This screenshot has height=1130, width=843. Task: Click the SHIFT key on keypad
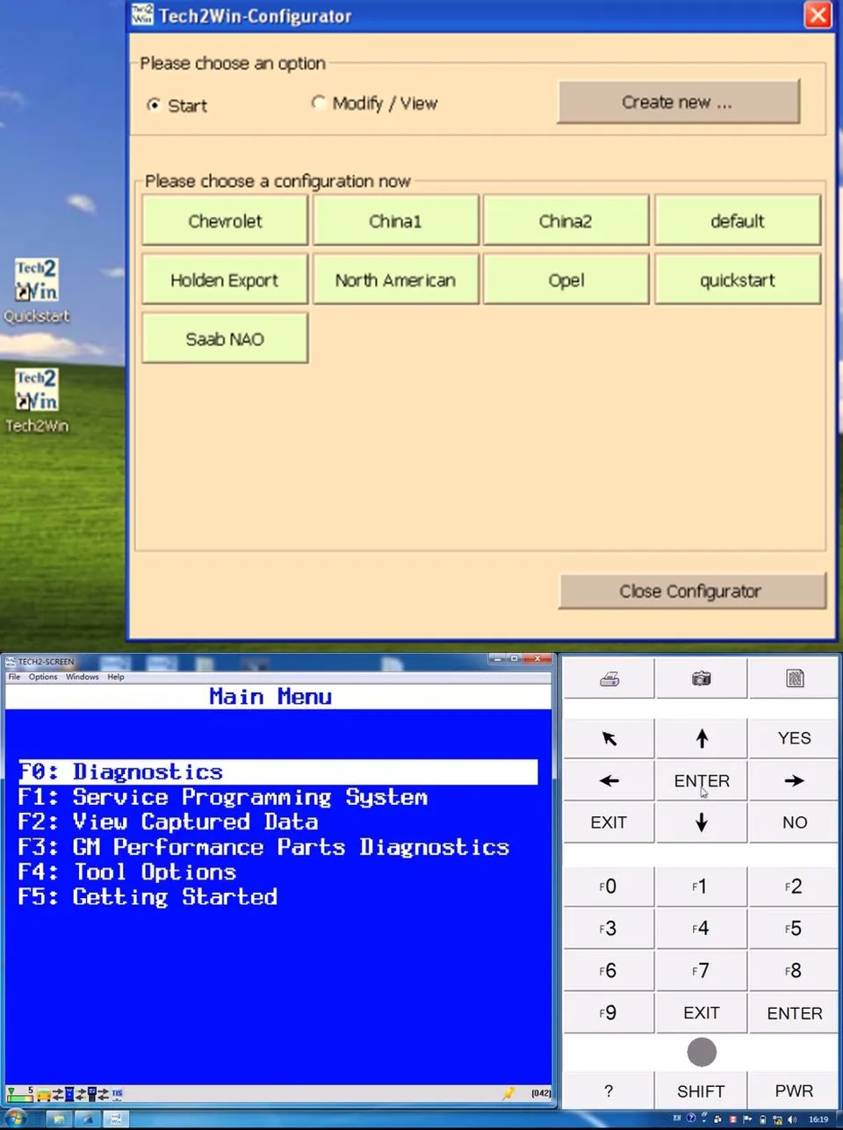(x=701, y=1091)
